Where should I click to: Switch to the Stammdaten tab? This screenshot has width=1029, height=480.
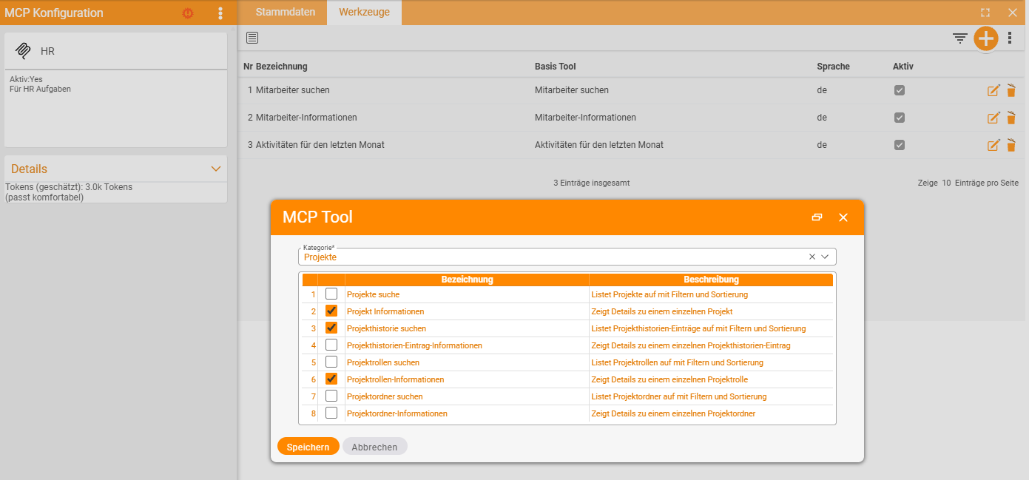[286, 13]
